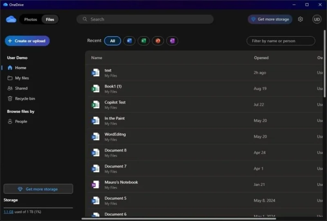Open the file named text

[x=108, y=70]
